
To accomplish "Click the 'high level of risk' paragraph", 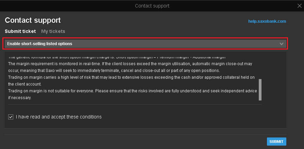I will pyautogui.click(x=131, y=81).
